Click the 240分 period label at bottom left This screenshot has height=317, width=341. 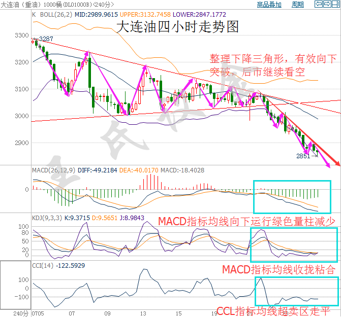click(x=20, y=313)
